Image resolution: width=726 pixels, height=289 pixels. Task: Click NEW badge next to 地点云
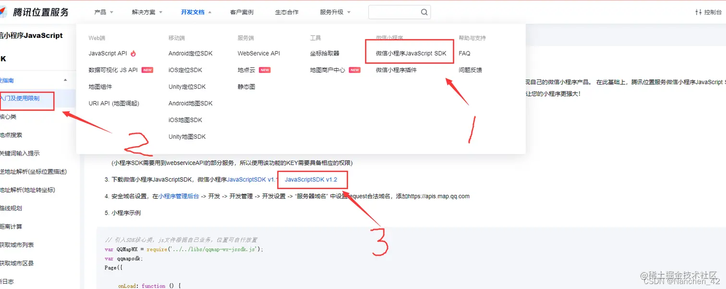(265, 70)
